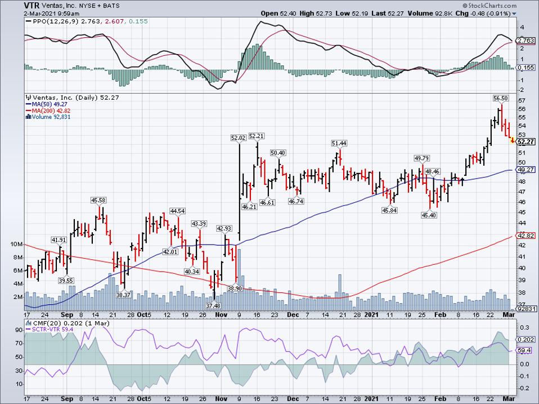Select the 42.01 price label
Image resolution: width=539 pixels, height=404 pixels.
[170, 251]
